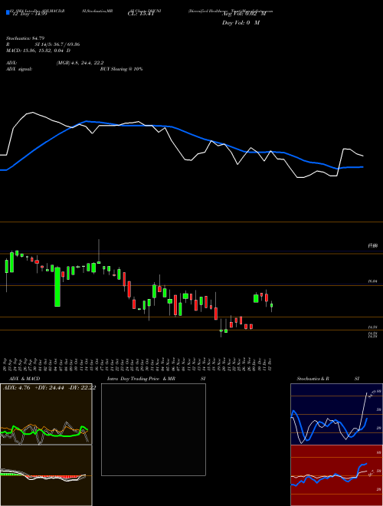This screenshot has height=506, width=383.
Task: Click the red-background RSI chart
Action: click(x=336, y=475)
